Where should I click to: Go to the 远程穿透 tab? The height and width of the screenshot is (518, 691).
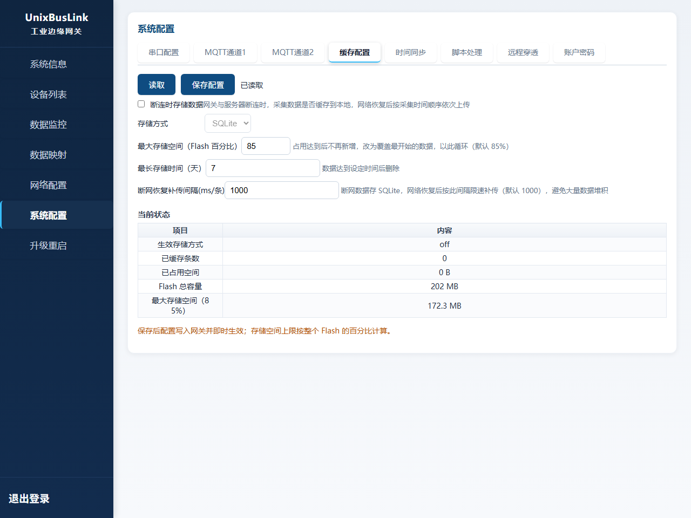pyautogui.click(x=523, y=52)
